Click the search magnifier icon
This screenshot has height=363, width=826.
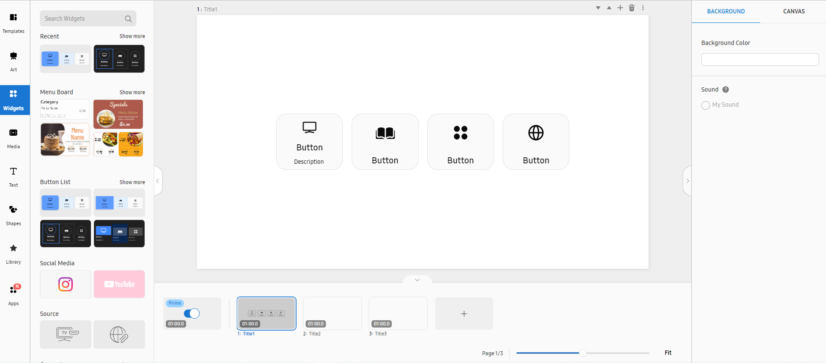[x=128, y=19]
